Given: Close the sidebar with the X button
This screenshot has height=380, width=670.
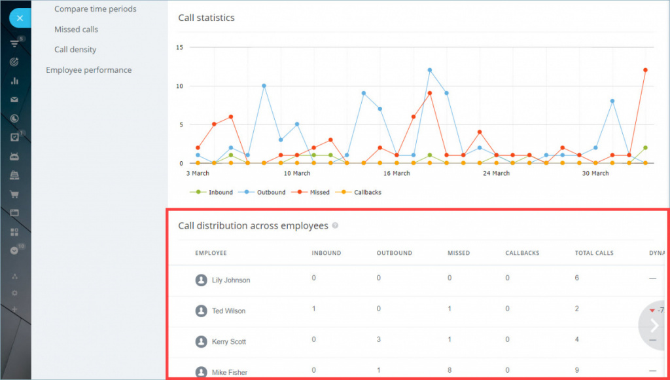Looking at the screenshot, I should [x=20, y=18].
